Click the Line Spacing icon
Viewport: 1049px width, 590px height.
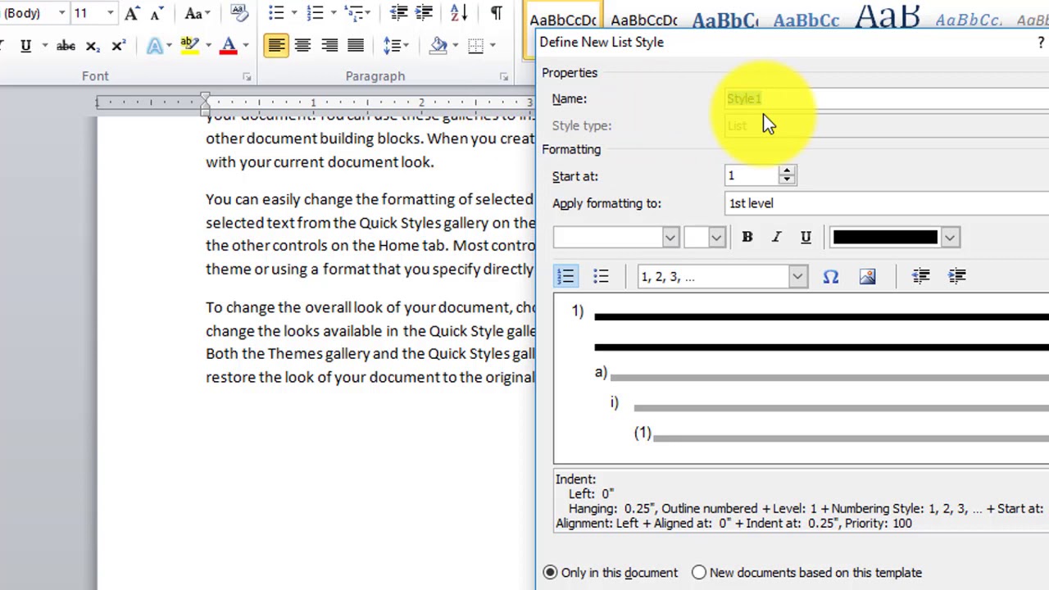coord(393,46)
